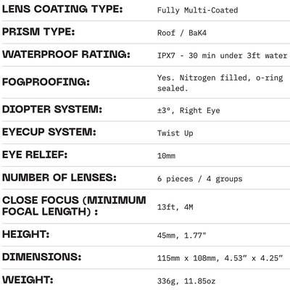
Task: Select the 336g, 11.85oz weight value
Action: 186,281
